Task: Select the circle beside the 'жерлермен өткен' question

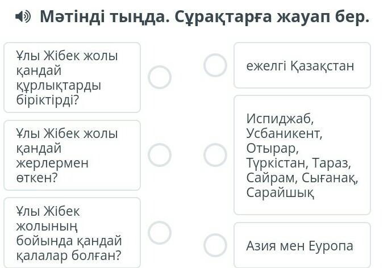Action: [160, 154]
